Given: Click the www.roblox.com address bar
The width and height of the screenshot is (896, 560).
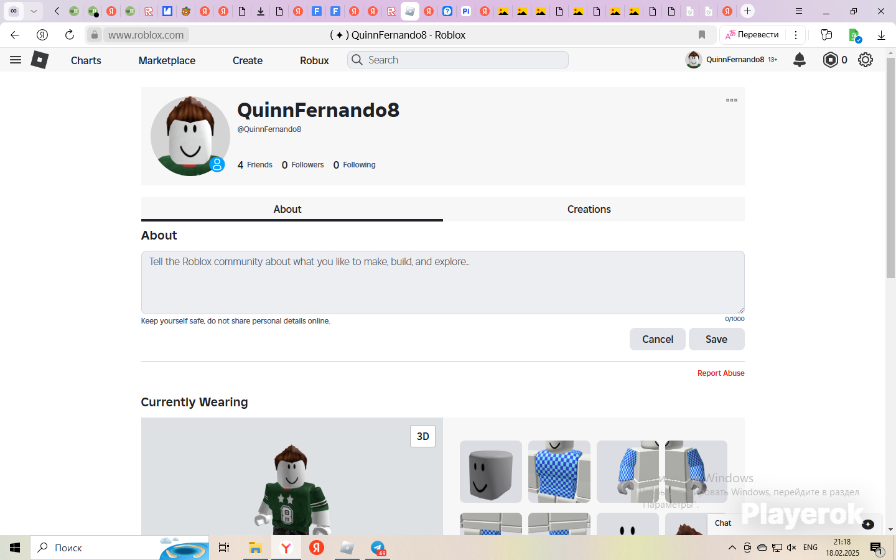Looking at the screenshot, I should [146, 35].
